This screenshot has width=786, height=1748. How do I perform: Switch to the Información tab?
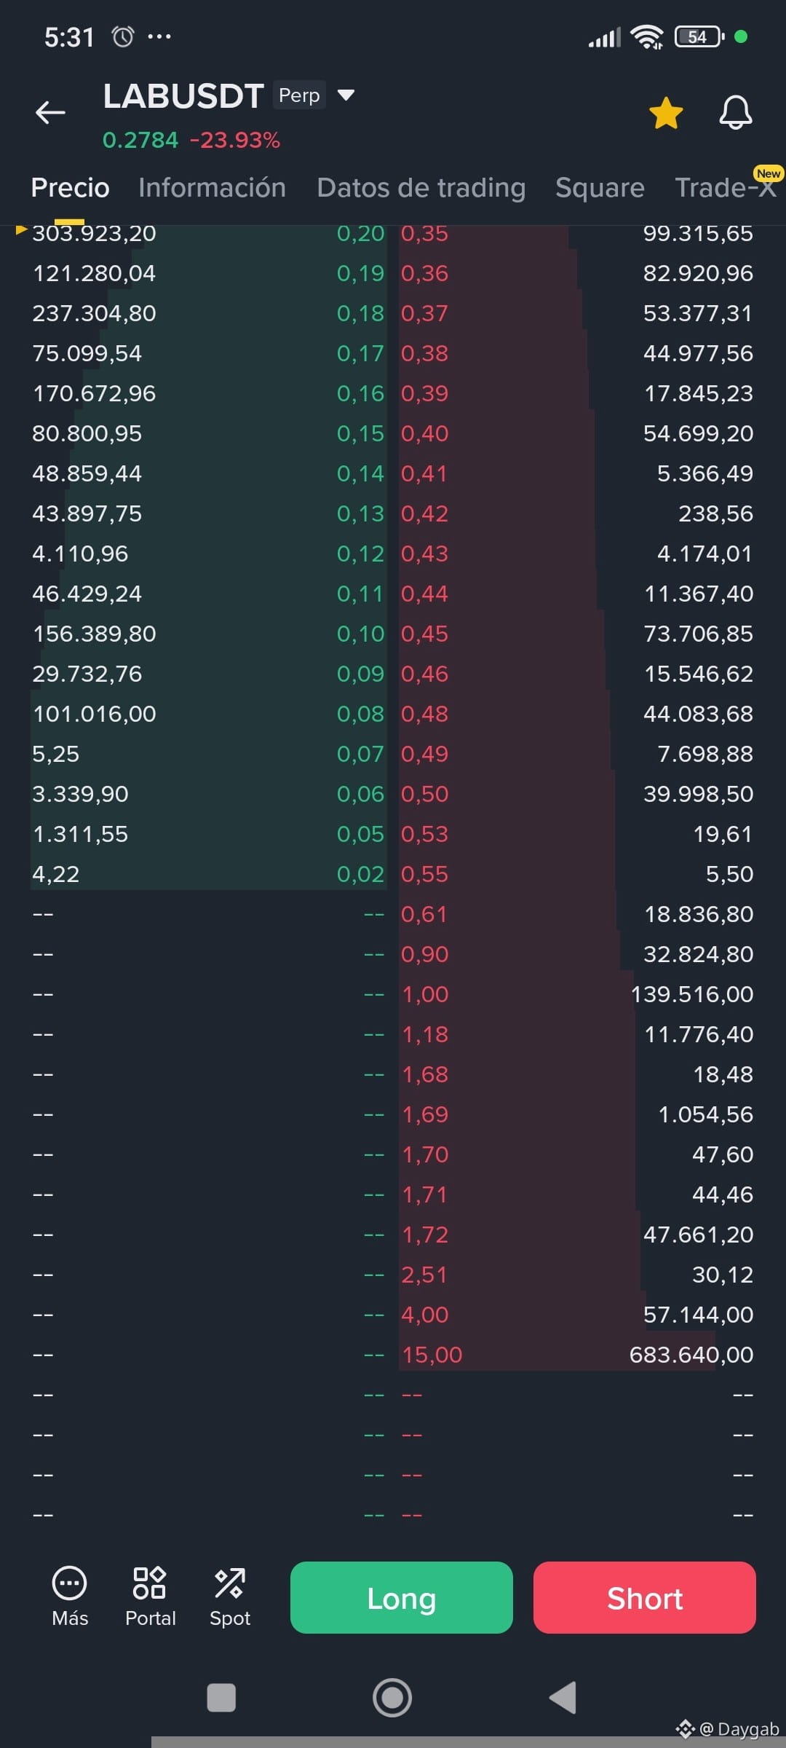click(x=213, y=188)
